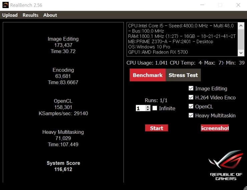Click the RealBench app icon in title bar
The height and width of the screenshot is (190, 247).
pos(5,5)
